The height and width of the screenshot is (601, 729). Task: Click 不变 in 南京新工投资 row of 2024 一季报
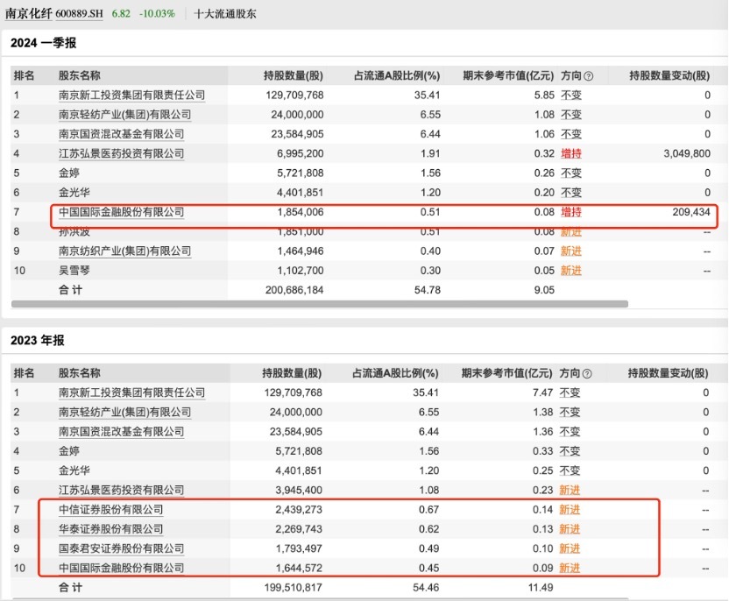[571, 95]
